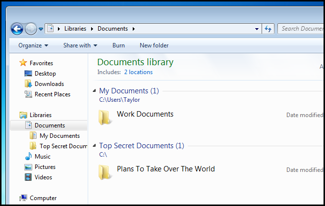This screenshot has height=206, width=325.
Task: Click the Favorites star icon
Action: [23, 63]
